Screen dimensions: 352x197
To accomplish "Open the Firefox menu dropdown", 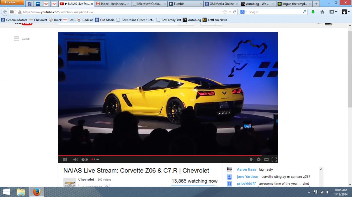I will click(x=12, y=2).
